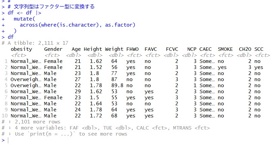
Task: Click the print(n = ...) hint text
Action: coord(51,134)
